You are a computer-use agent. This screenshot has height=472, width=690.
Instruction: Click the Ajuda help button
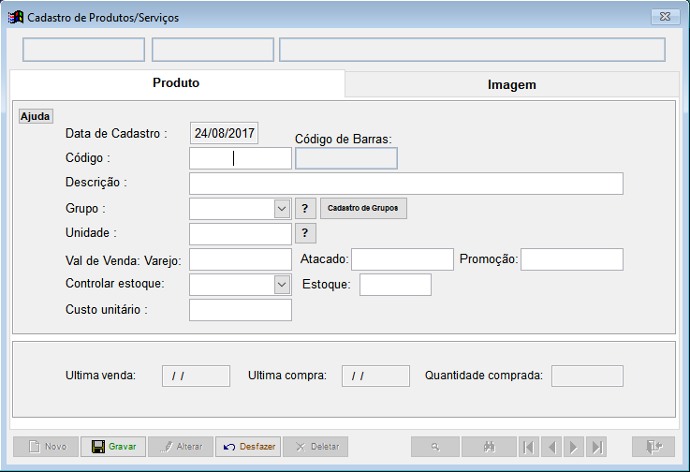point(36,116)
